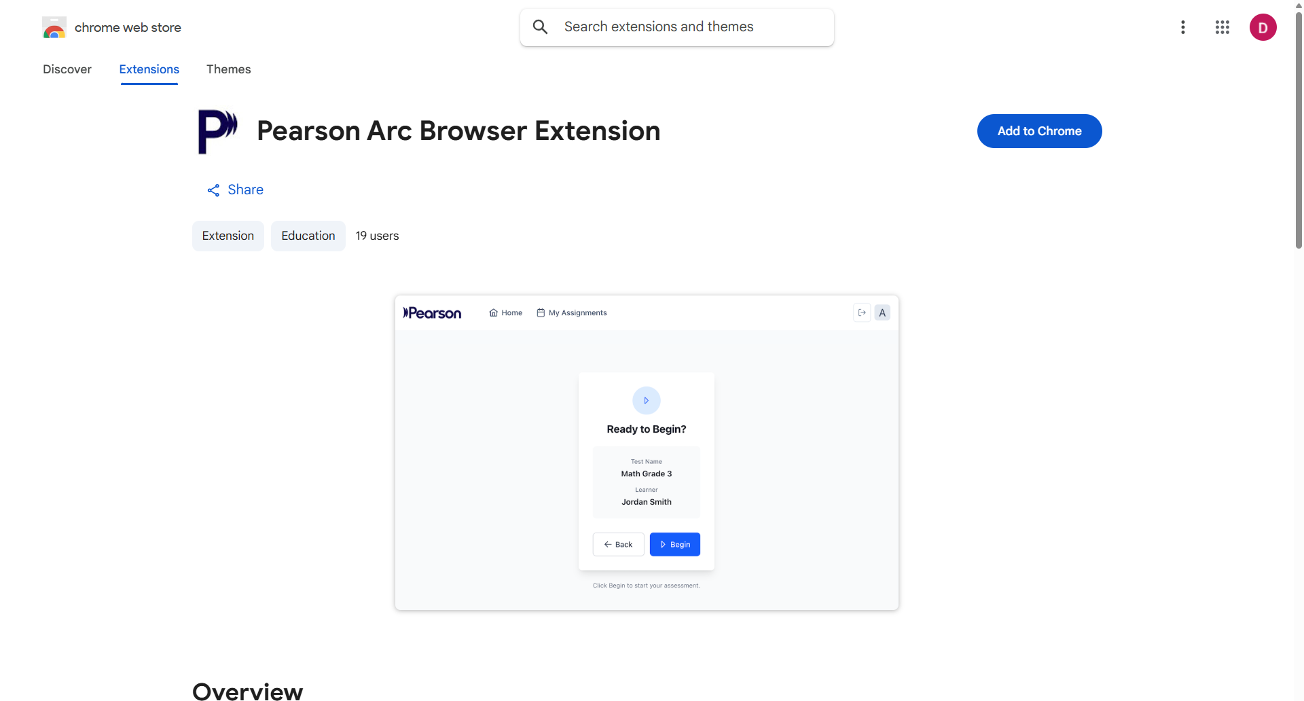Click the logout icon in preview header
Viewport: 1304px width, 701px height.
tap(862, 312)
